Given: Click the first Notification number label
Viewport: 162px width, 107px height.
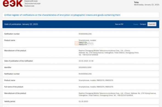Looking at the screenshot, I should click(x=12, y=34).
